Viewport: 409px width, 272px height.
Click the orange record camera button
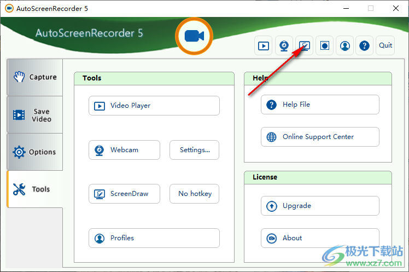click(x=194, y=36)
